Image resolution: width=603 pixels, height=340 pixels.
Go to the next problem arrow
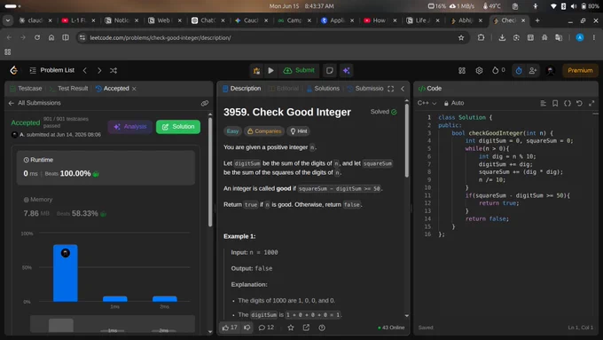pos(99,70)
